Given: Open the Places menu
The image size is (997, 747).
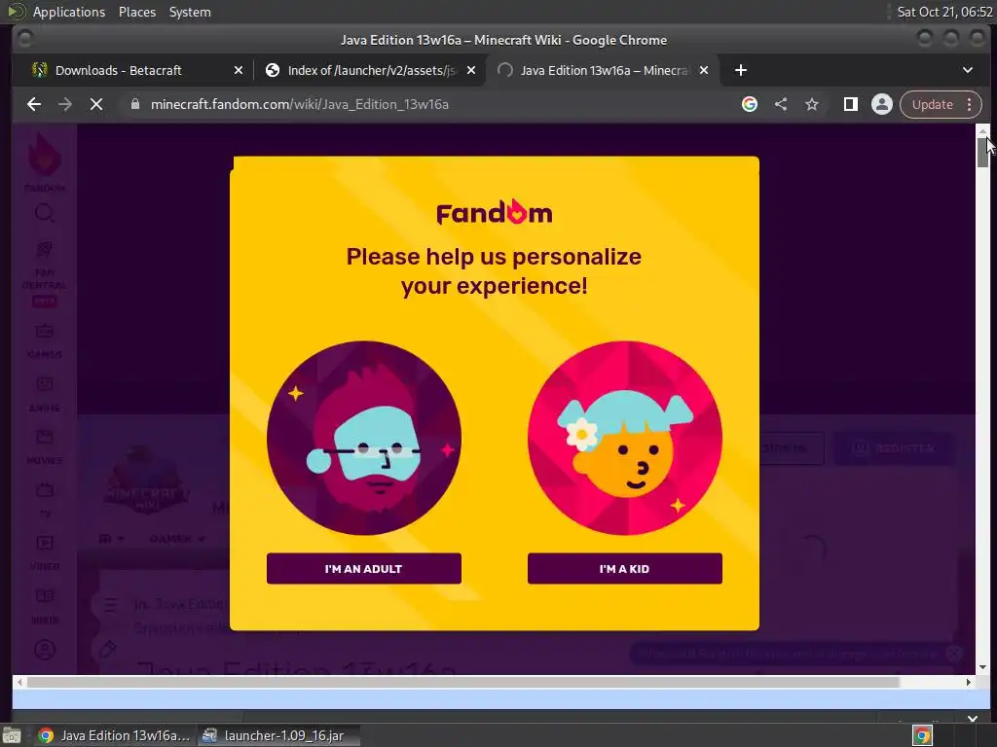Looking at the screenshot, I should coord(137,12).
